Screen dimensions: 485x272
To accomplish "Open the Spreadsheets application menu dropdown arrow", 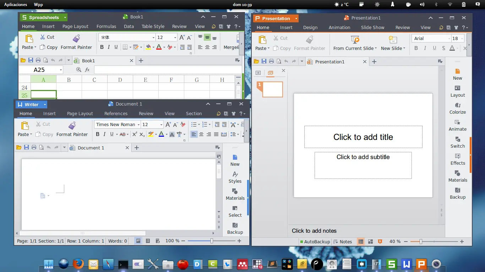I will click(65, 17).
